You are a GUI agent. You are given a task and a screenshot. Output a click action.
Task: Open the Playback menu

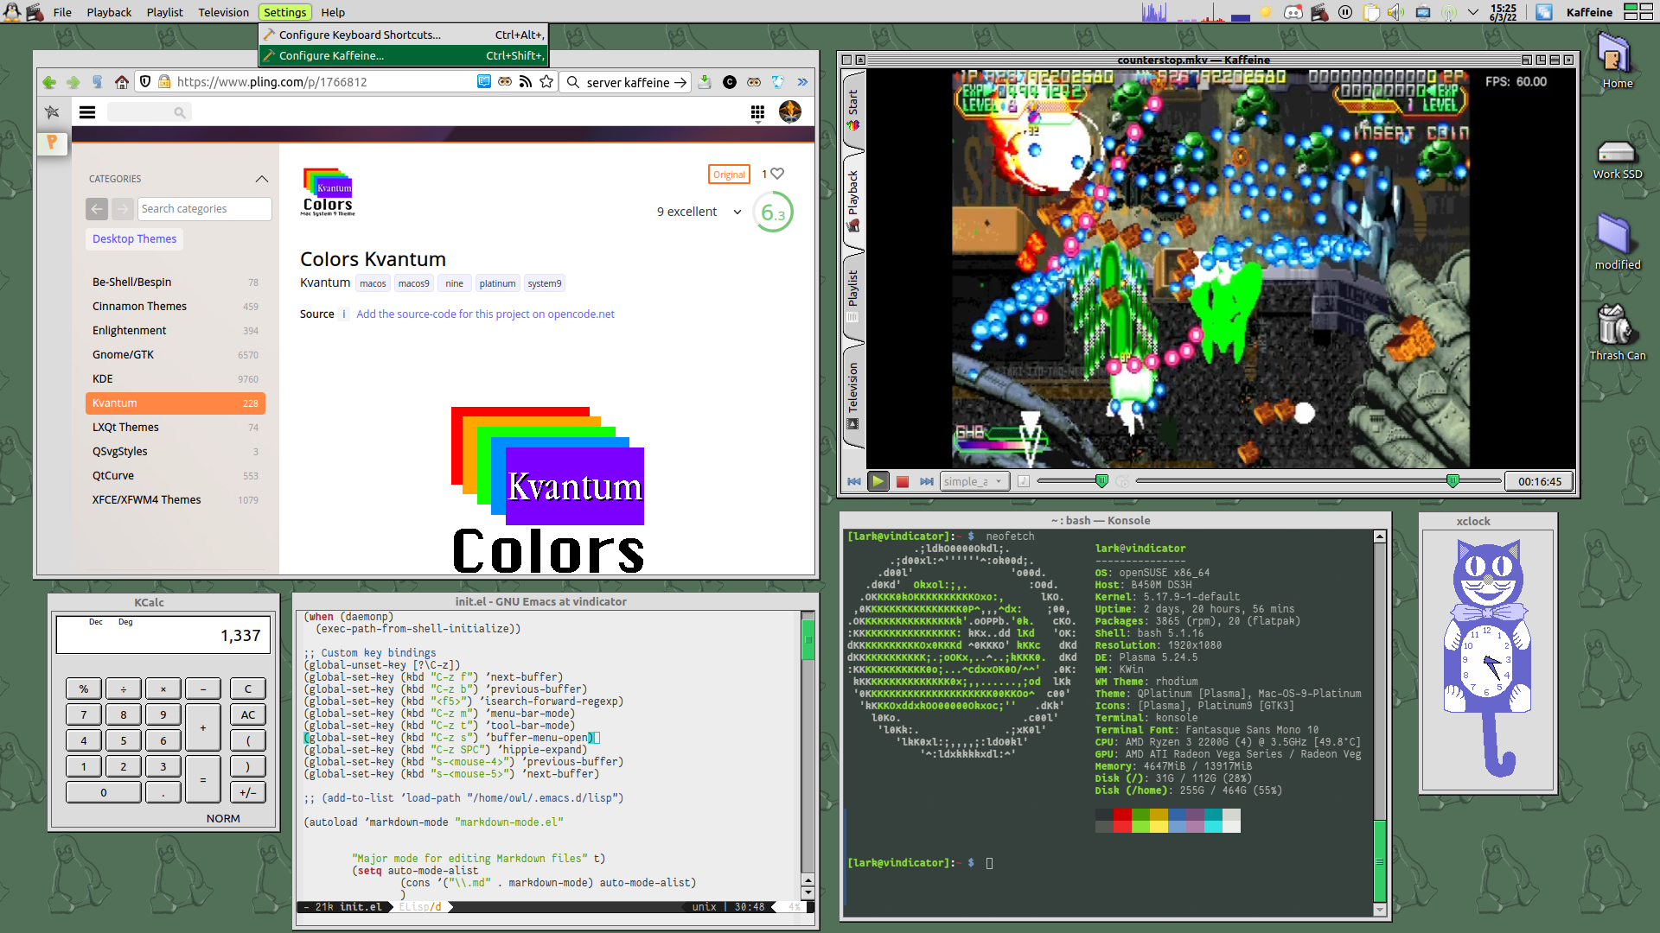109,12
